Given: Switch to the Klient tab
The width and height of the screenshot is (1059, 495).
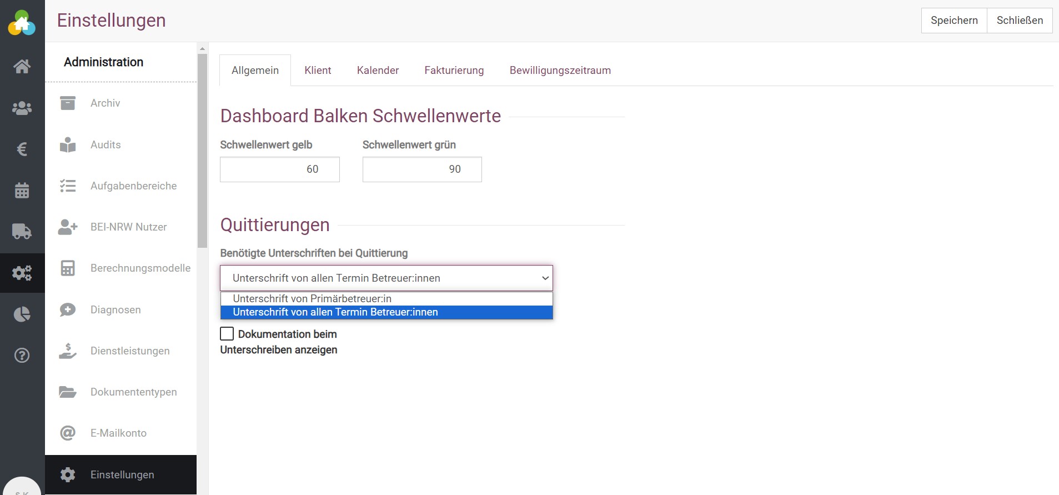Looking at the screenshot, I should (318, 71).
